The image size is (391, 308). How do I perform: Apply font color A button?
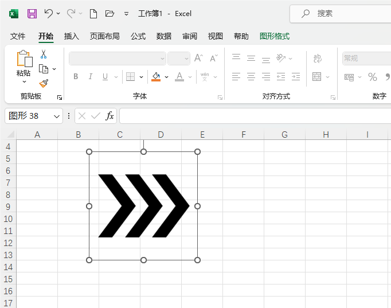pyautogui.click(x=179, y=76)
